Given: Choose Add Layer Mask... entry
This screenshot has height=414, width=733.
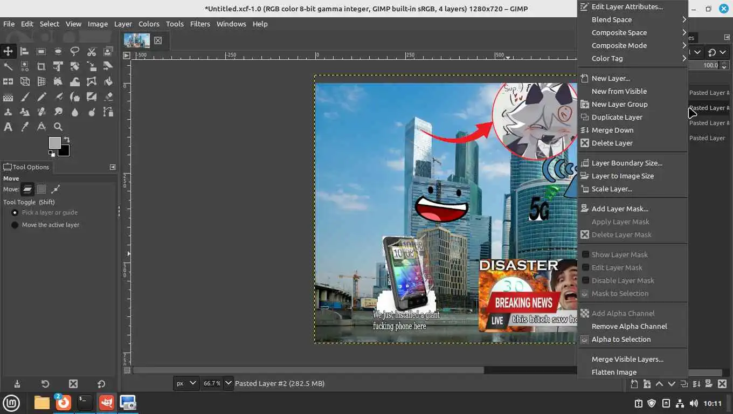Looking at the screenshot, I should [x=632, y=209].
